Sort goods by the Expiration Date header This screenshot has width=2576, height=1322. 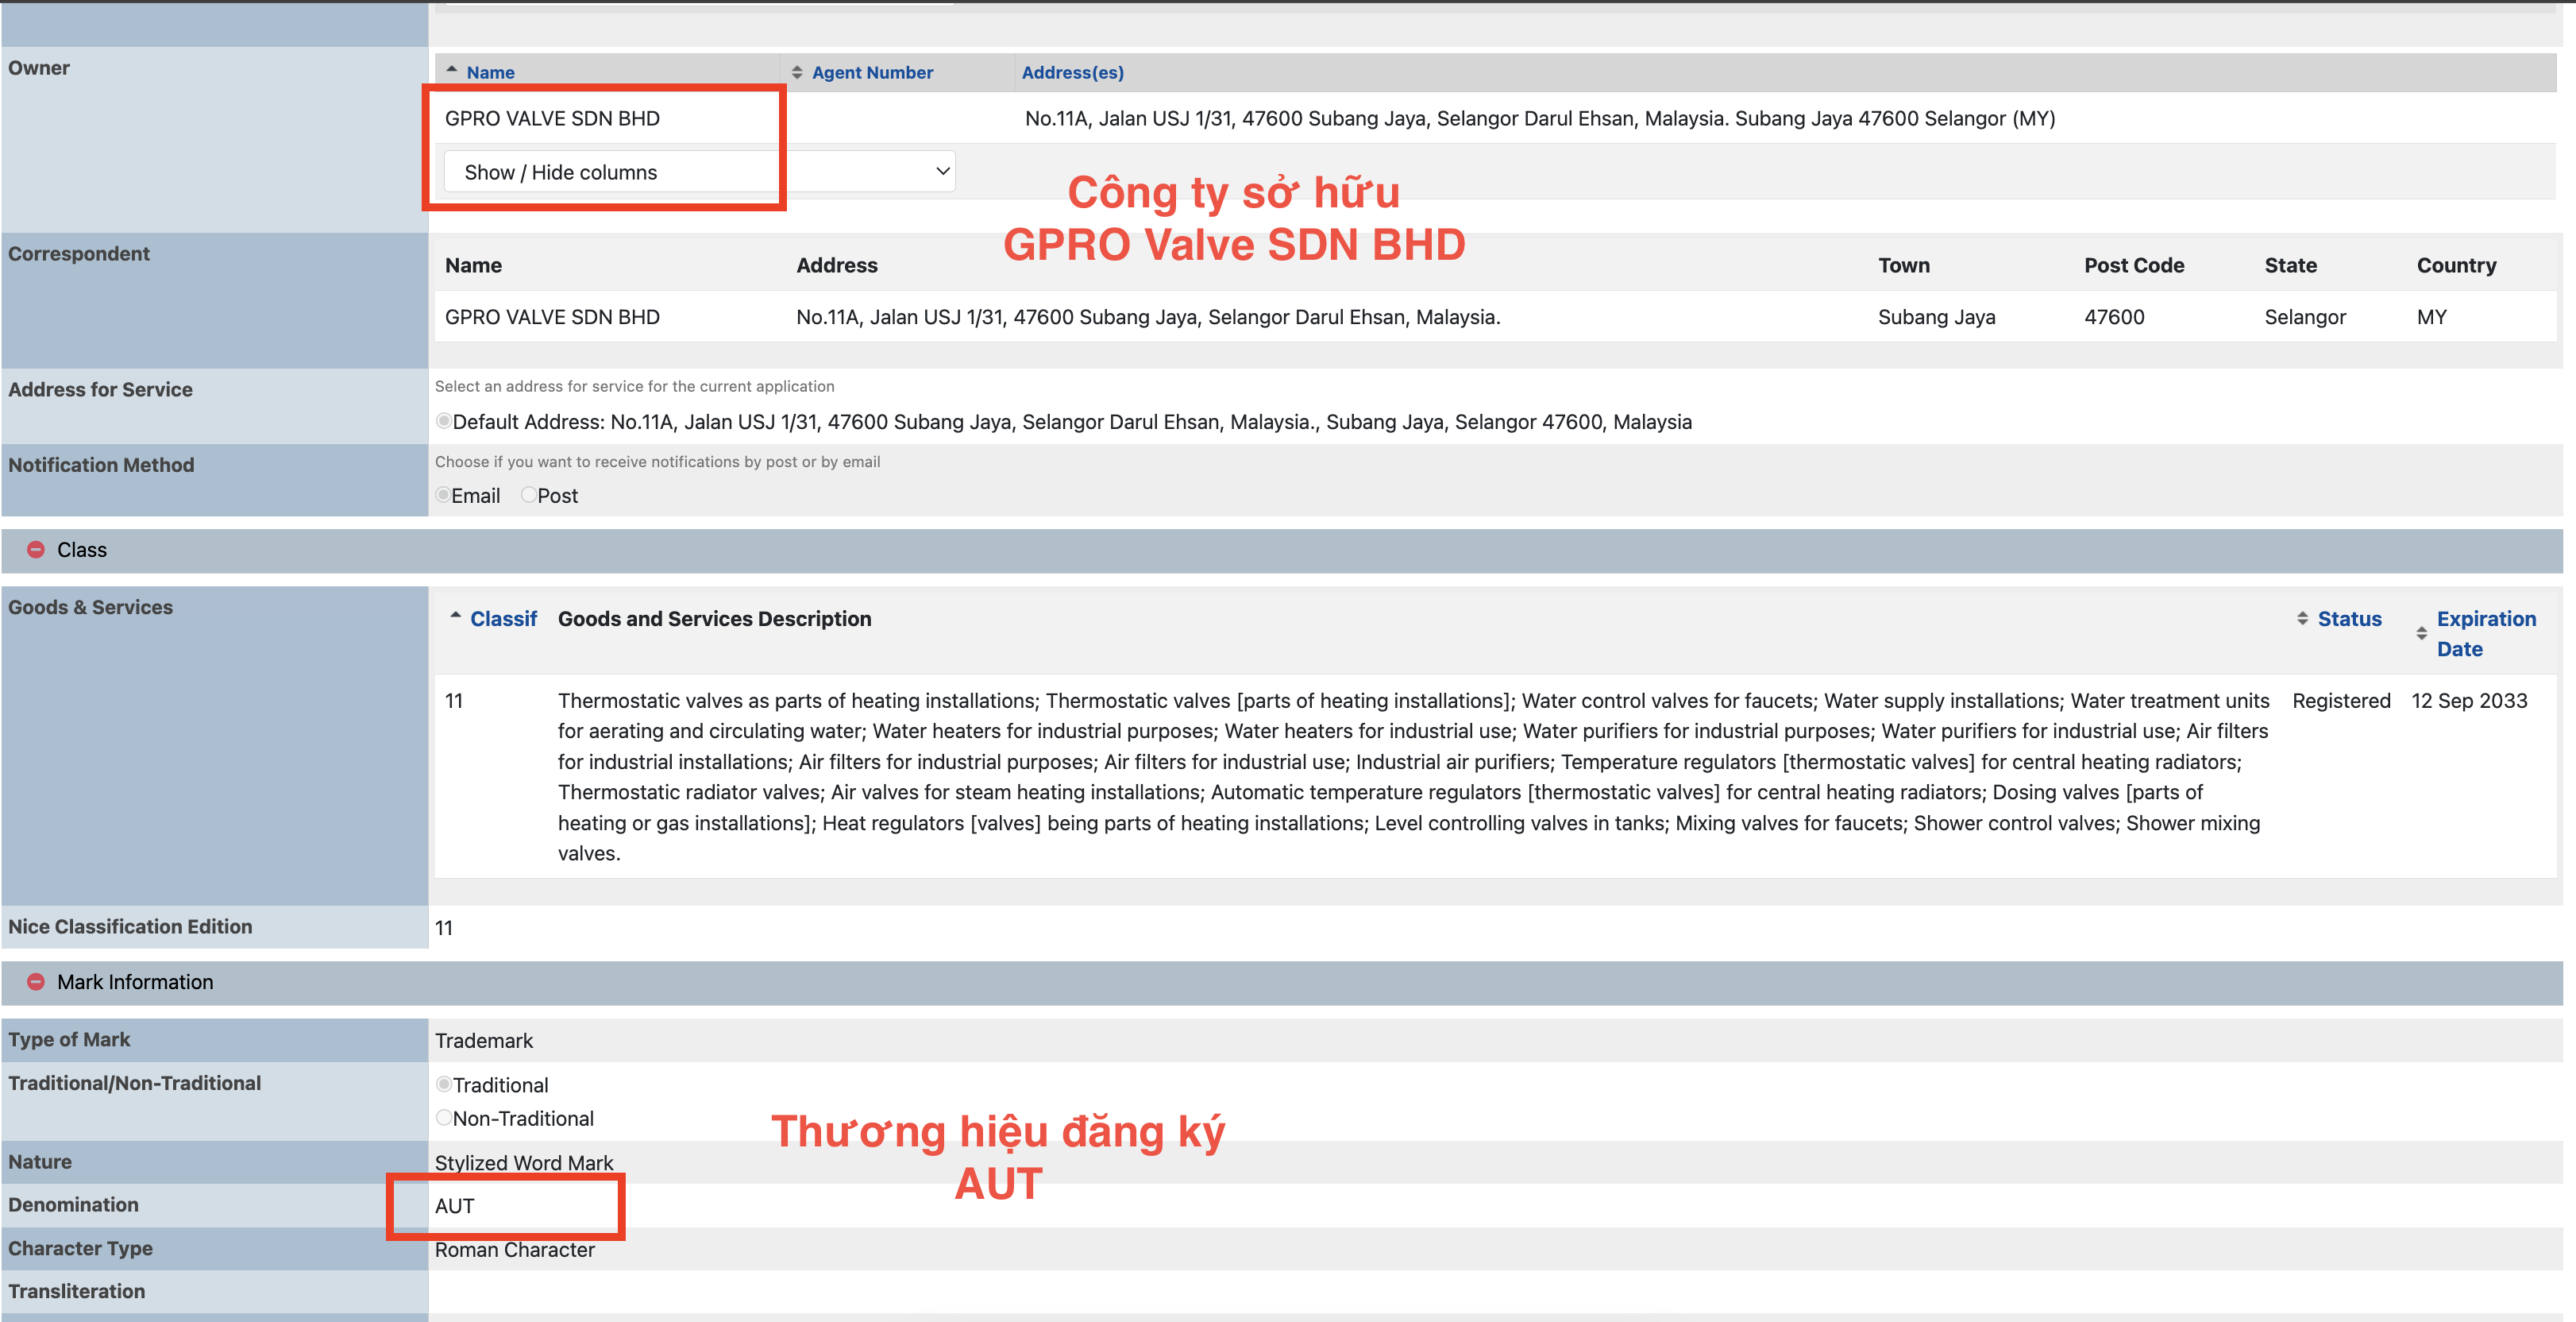click(x=2486, y=633)
